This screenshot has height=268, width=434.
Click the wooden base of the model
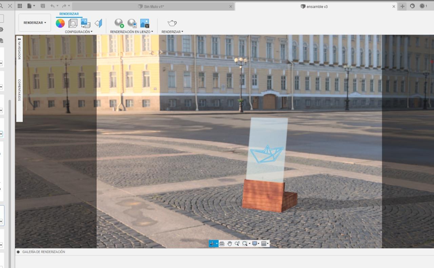point(270,196)
